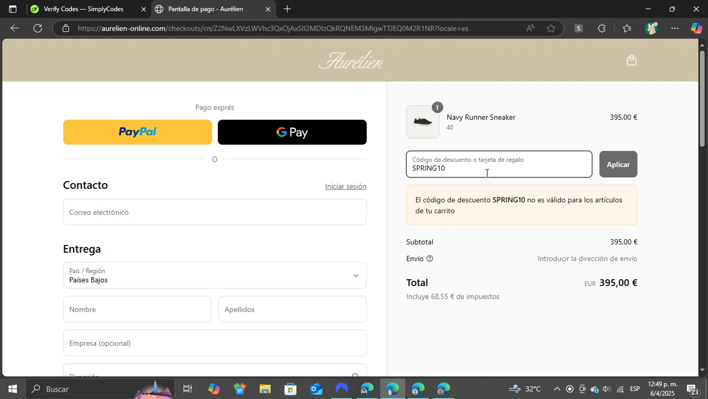Click the Apellidos input field
The image size is (708, 399).
pyautogui.click(x=292, y=309)
